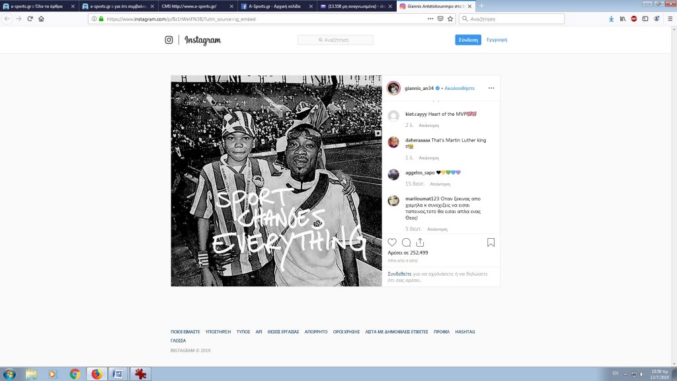
Task: Open page actions ellipsis in address bar
Action: click(x=431, y=19)
